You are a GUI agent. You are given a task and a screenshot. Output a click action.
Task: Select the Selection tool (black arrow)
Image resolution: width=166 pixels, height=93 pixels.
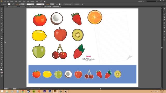pos(2,9)
